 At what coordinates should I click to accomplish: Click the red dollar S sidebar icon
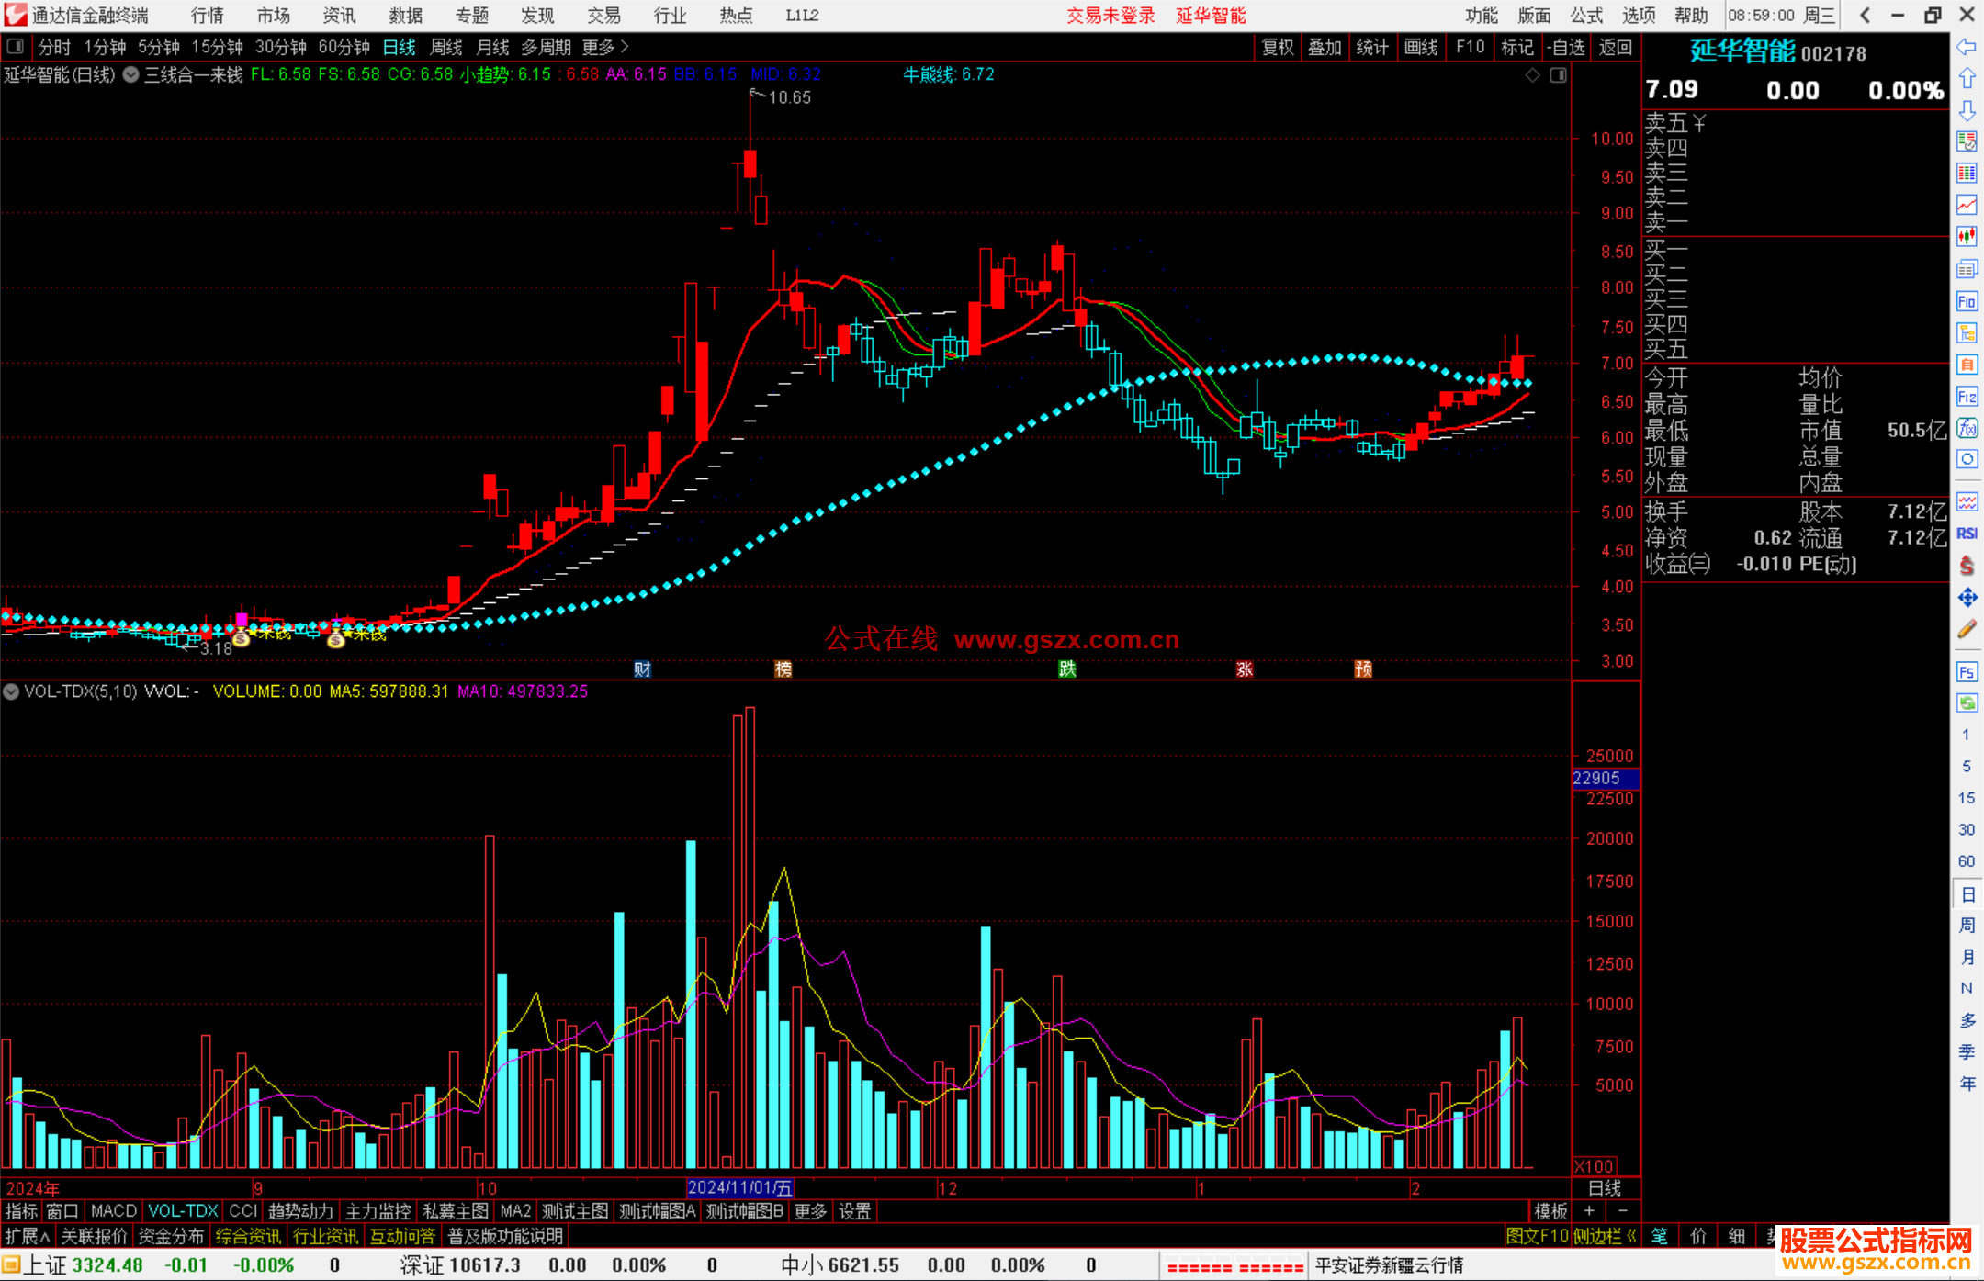coord(1967,566)
